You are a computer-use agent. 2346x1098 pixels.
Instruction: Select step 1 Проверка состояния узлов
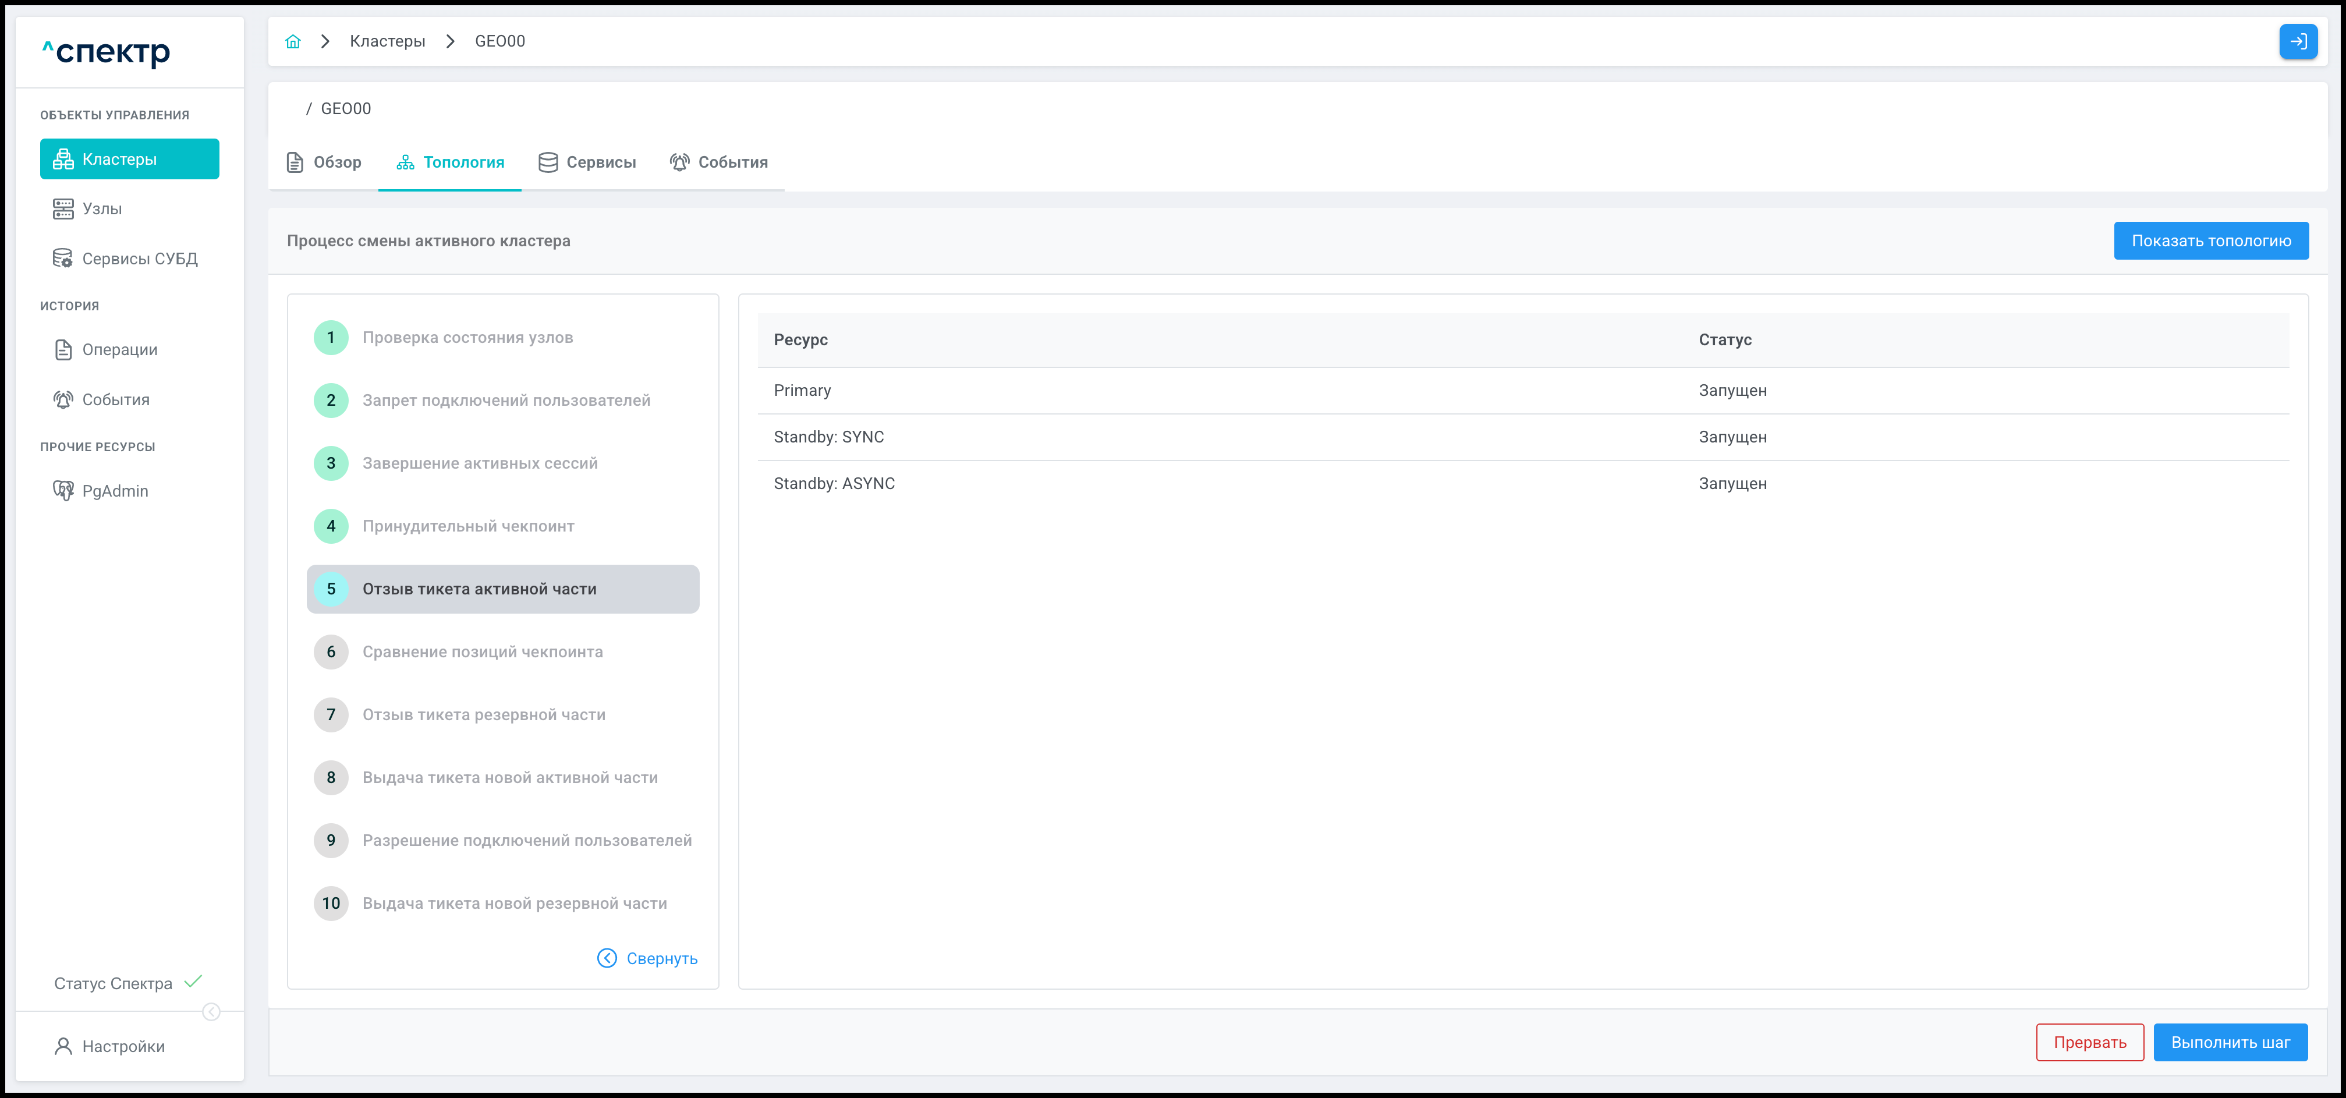[x=467, y=338]
